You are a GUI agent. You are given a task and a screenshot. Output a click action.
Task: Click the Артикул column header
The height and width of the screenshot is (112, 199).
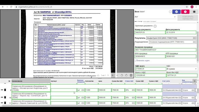(x=54, y=81)
